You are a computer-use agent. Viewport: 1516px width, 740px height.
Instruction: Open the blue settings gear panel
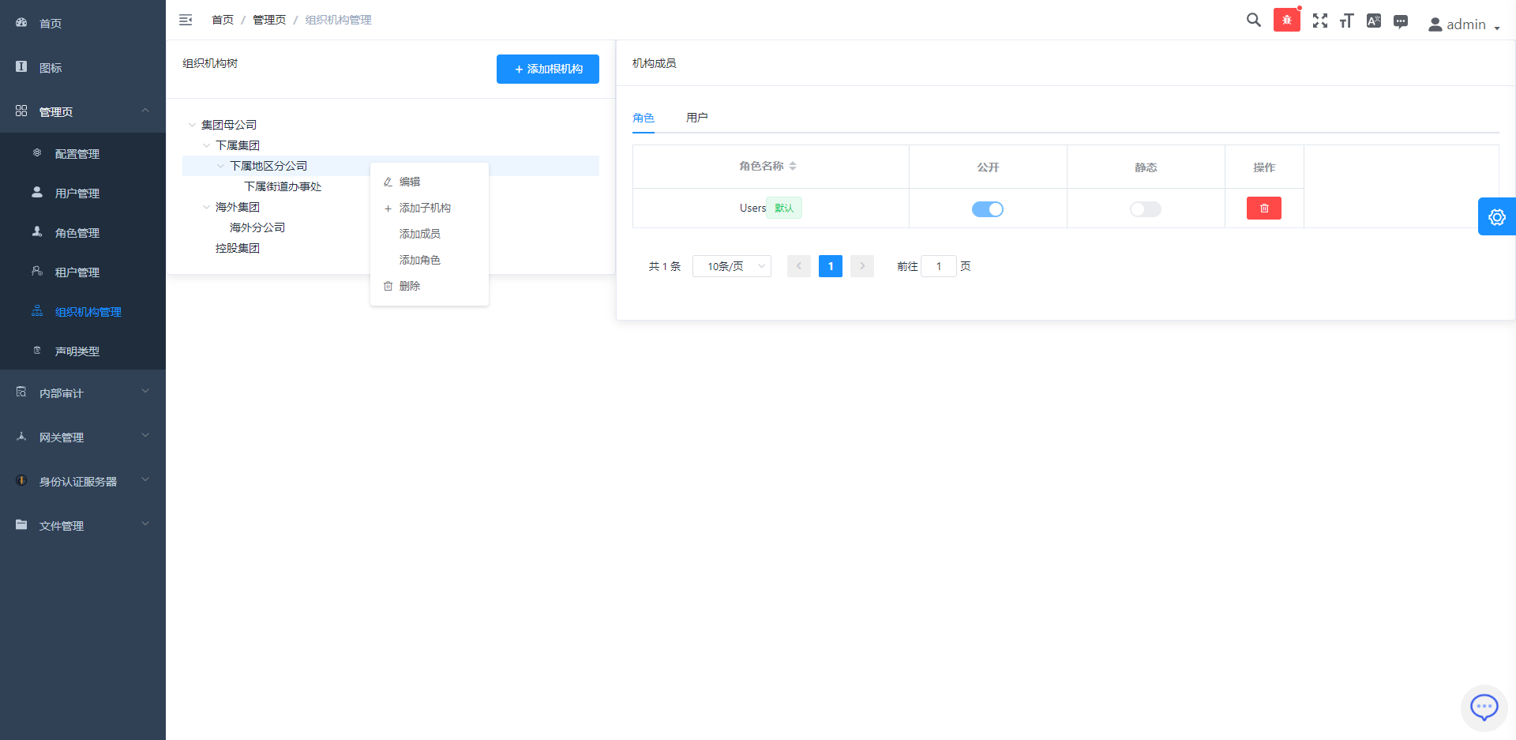point(1496,217)
